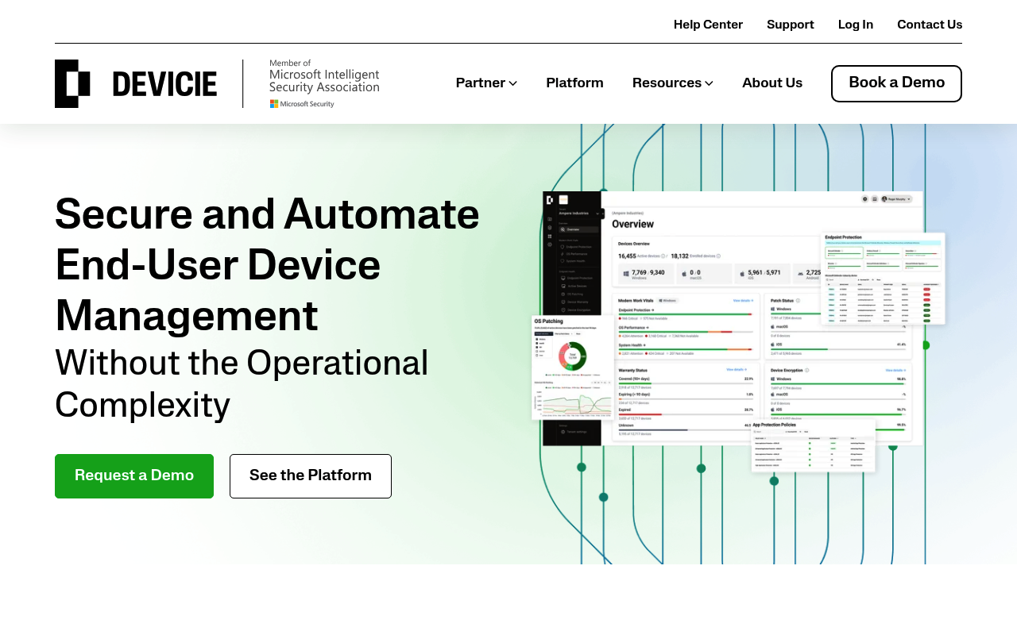
Task: Click the Devicie logo
Action: pos(136,83)
